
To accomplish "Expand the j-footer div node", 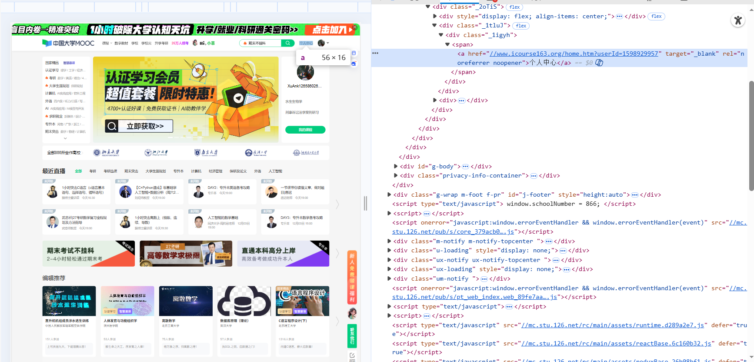I will coord(389,194).
